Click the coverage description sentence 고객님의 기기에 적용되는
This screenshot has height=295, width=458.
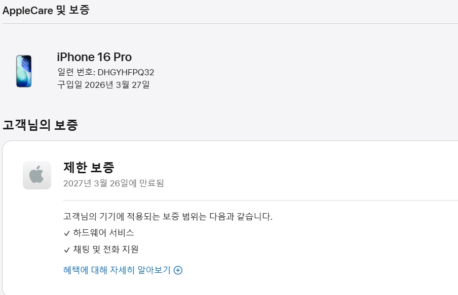pos(168,217)
